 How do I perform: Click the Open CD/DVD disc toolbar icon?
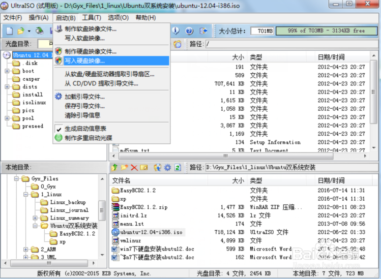(40, 31)
